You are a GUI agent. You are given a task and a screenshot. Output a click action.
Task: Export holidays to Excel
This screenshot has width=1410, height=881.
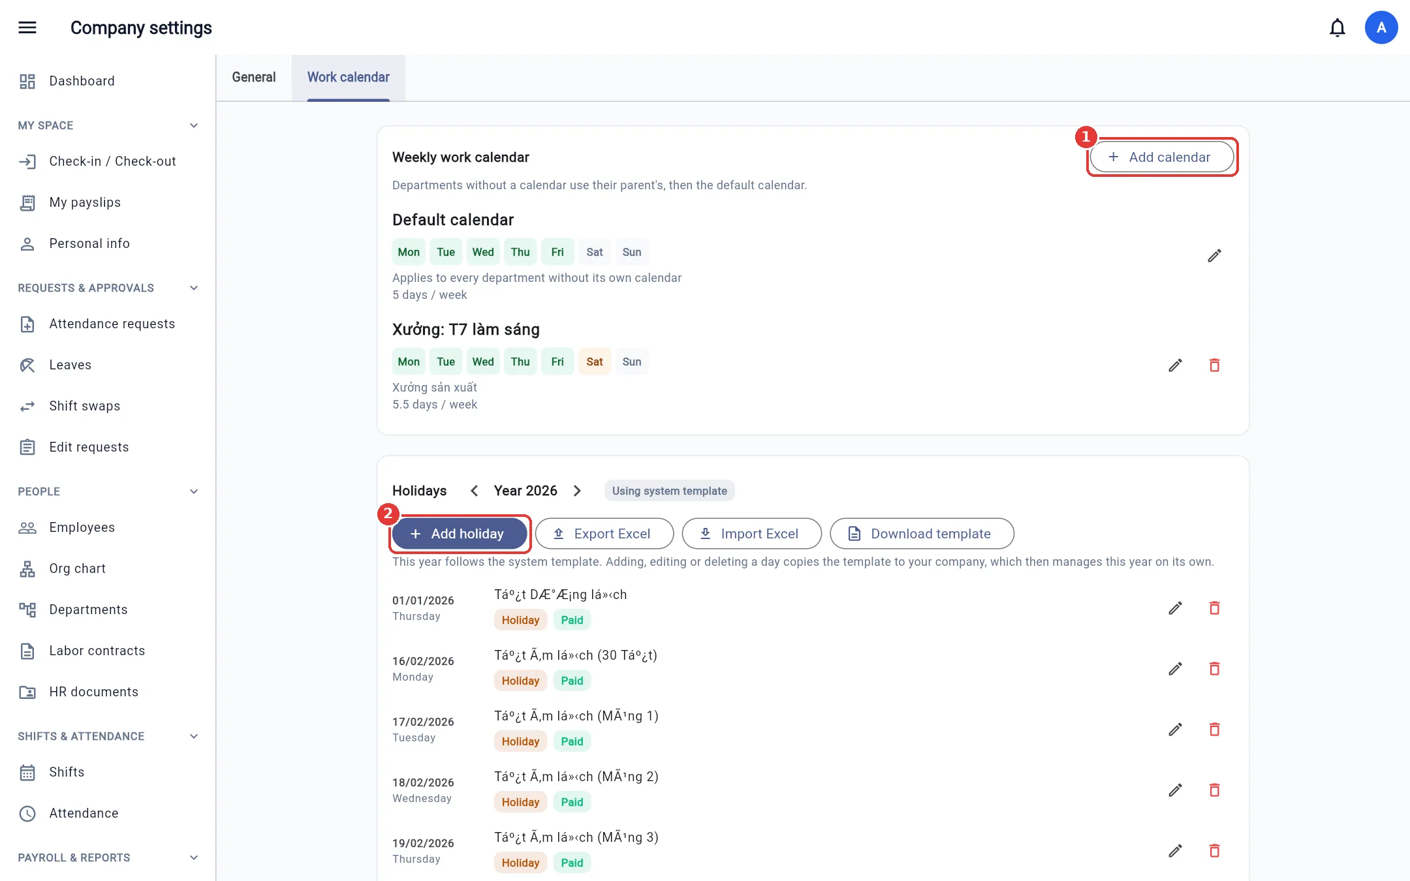tap(604, 534)
